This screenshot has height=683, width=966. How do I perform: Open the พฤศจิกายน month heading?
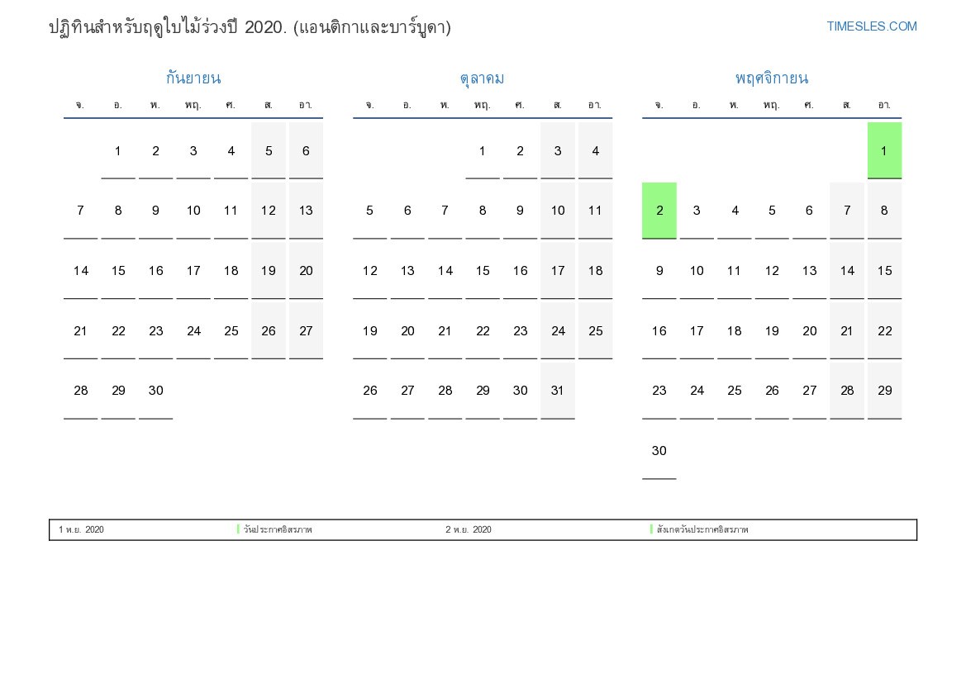(771, 78)
